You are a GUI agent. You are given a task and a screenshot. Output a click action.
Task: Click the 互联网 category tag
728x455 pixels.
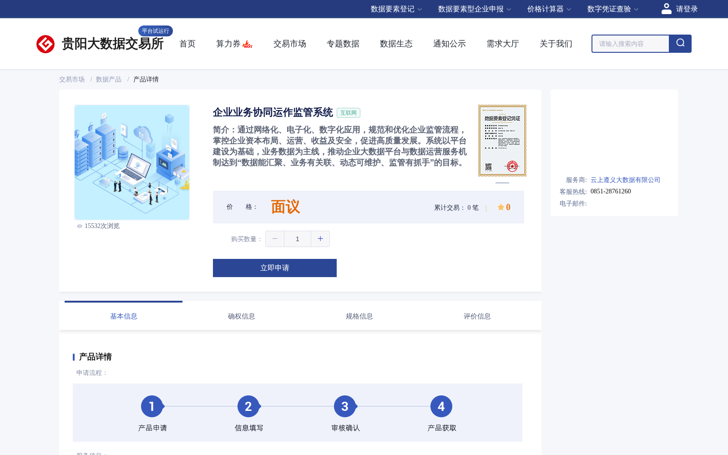click(349, 113)
